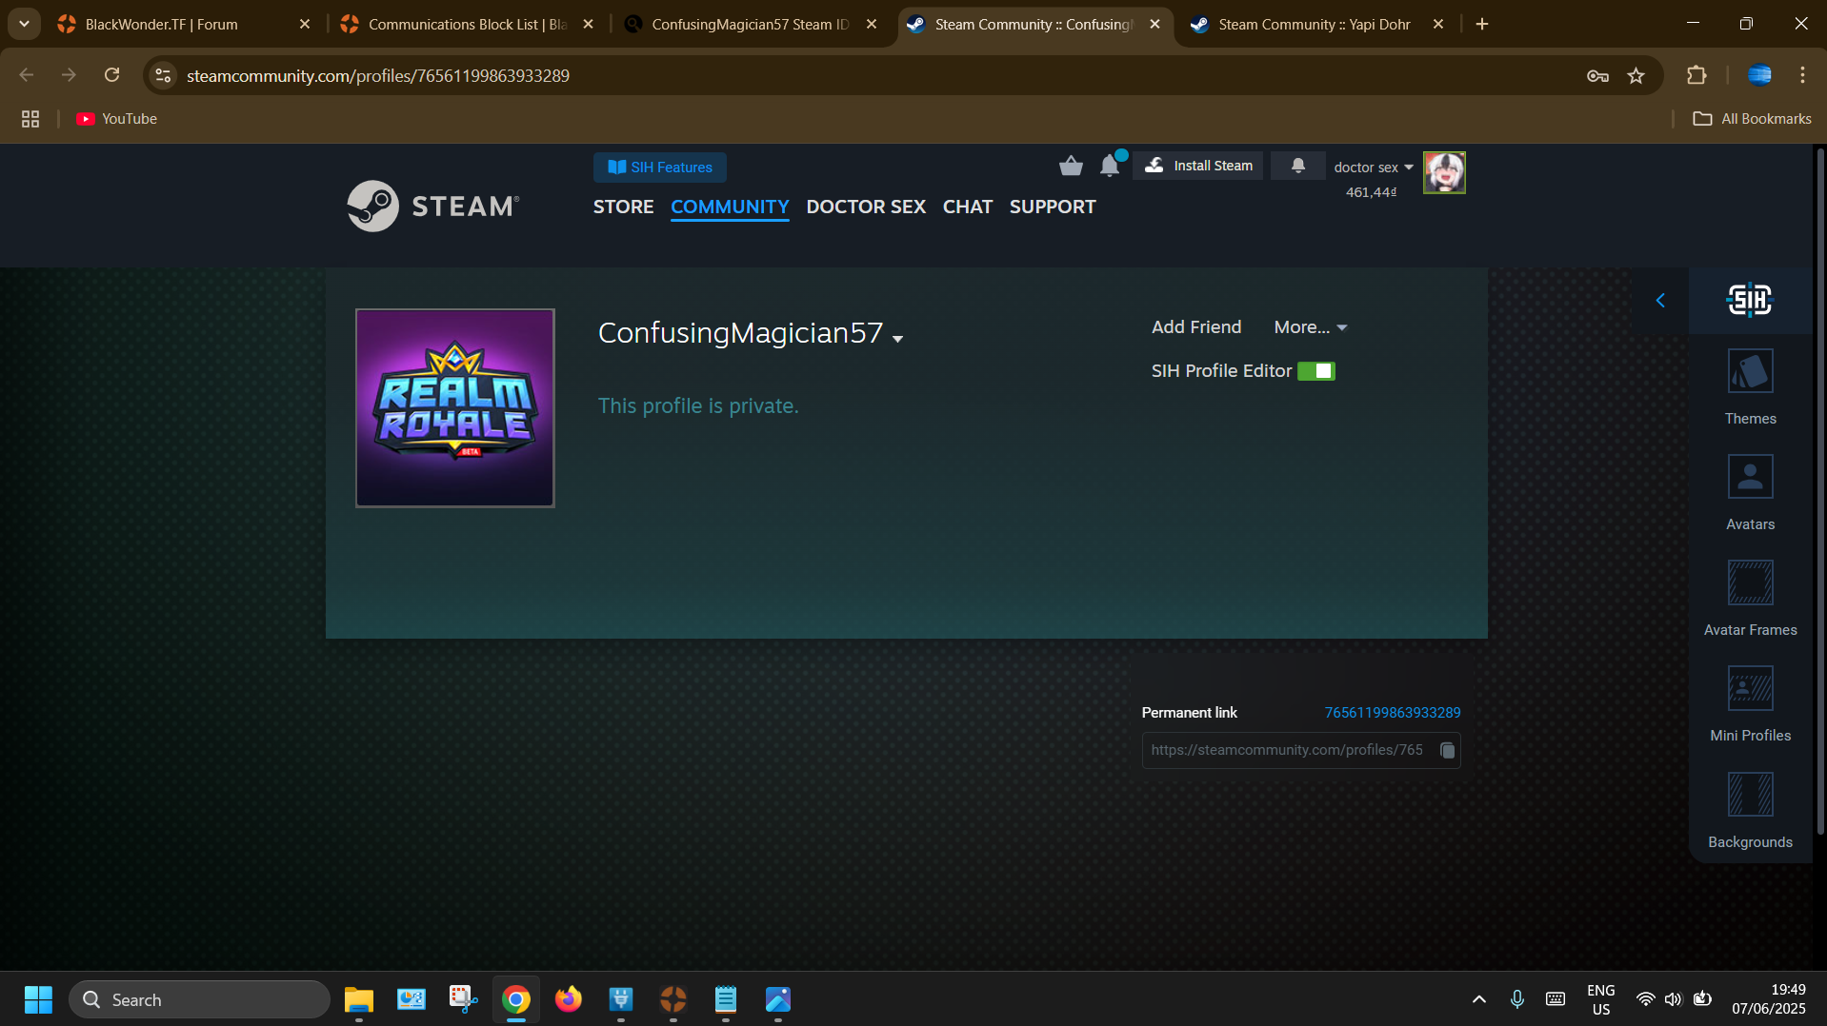Open the All Bookmarks folder
1827x1026 pixels.
point(1752,119)
